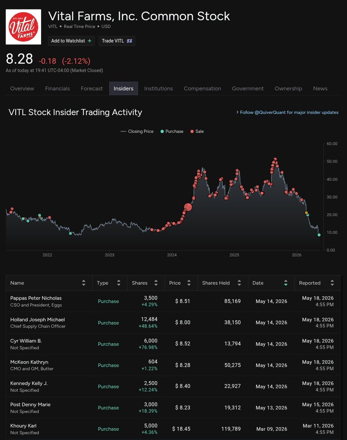
Task: Open the Ownership tab
Action: pyautogui.click(x=288, y=88)
